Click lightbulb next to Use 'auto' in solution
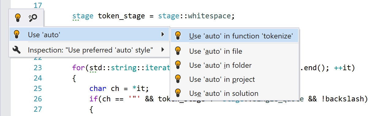Image resolution: width=368 pixels, height=116 pixels. tap(178, 93)
